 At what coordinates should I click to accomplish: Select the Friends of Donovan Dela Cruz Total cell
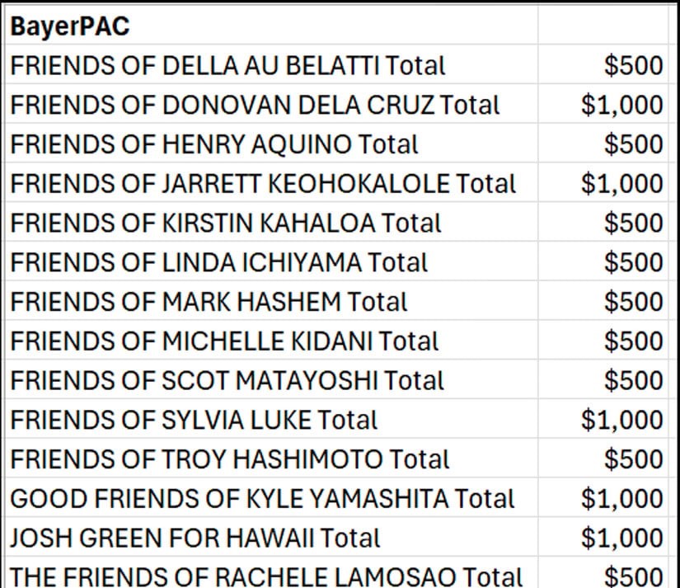[x=255, y=105]
